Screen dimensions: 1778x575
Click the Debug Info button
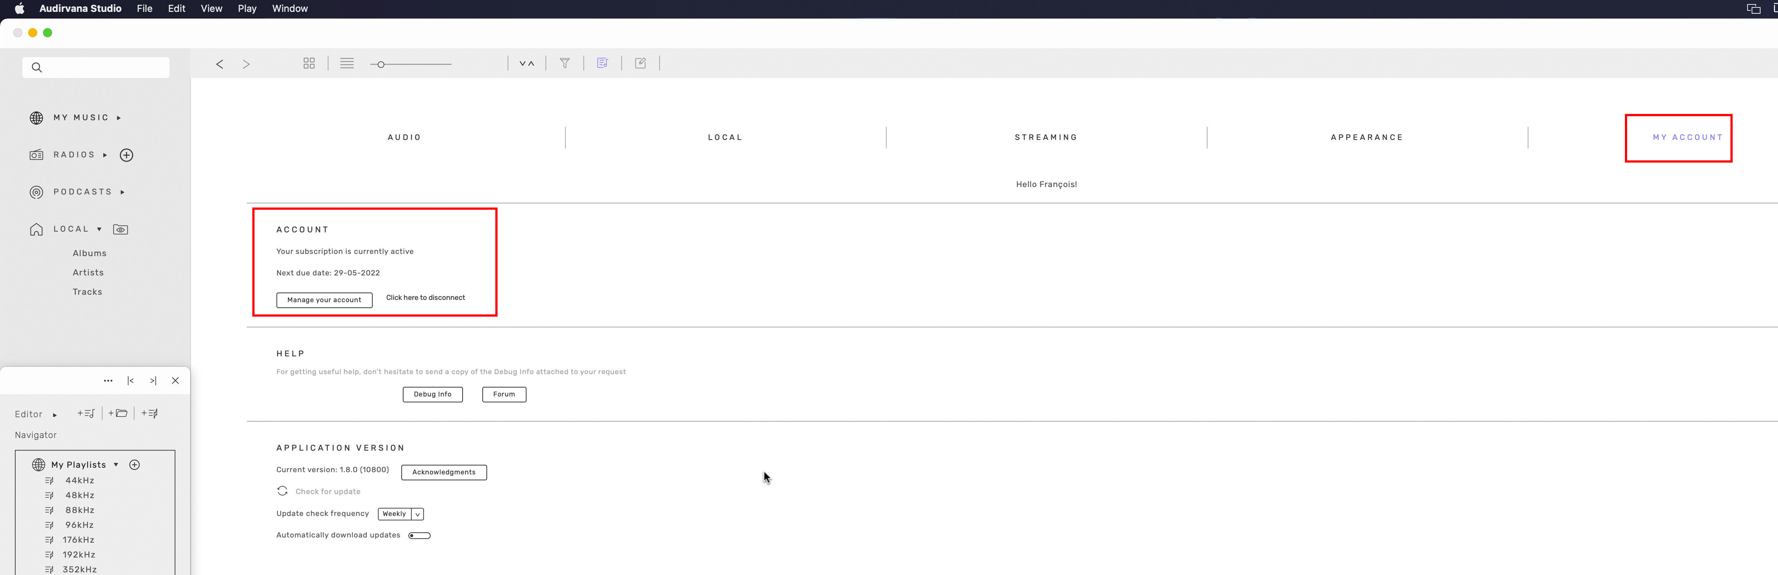coord(433,394)
